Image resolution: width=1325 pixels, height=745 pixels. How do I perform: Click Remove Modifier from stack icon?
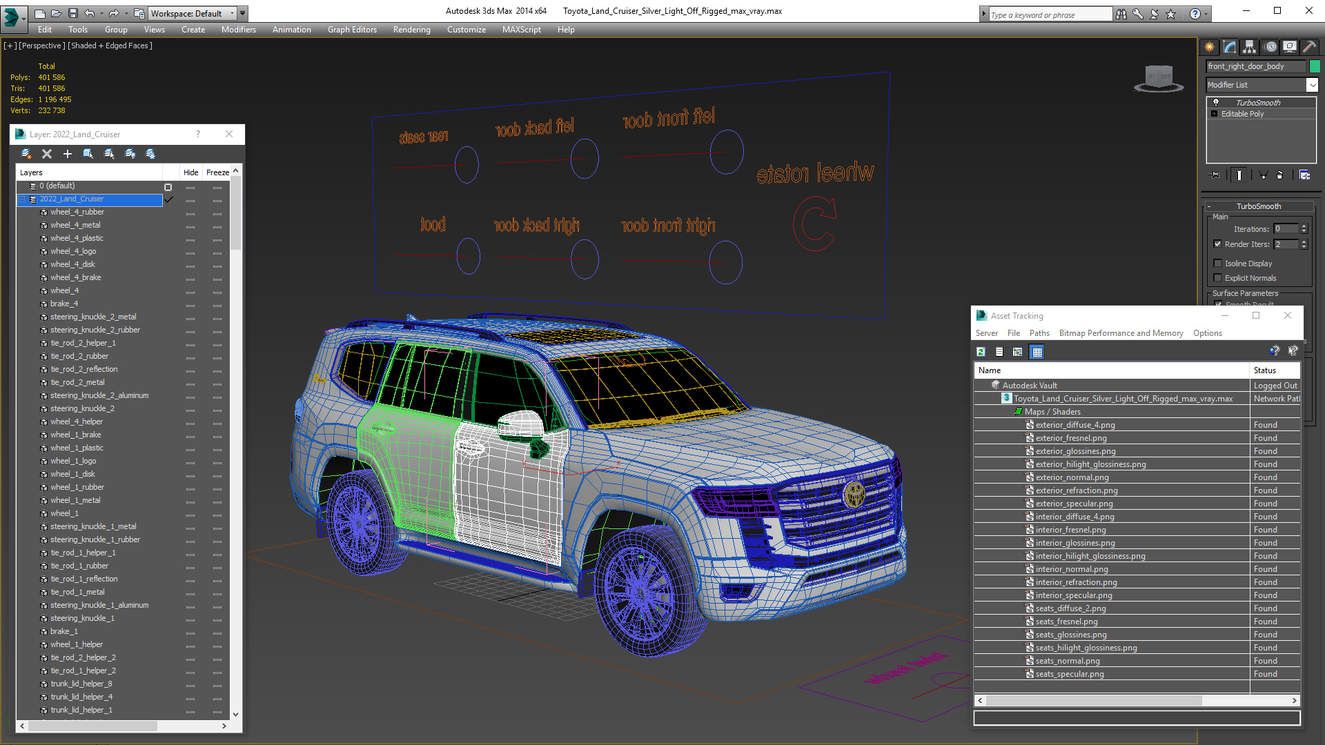(1280, 175)
